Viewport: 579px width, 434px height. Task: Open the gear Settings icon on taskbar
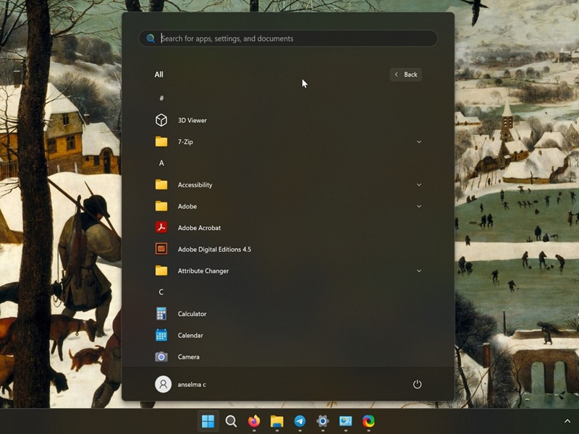[323, 421]
